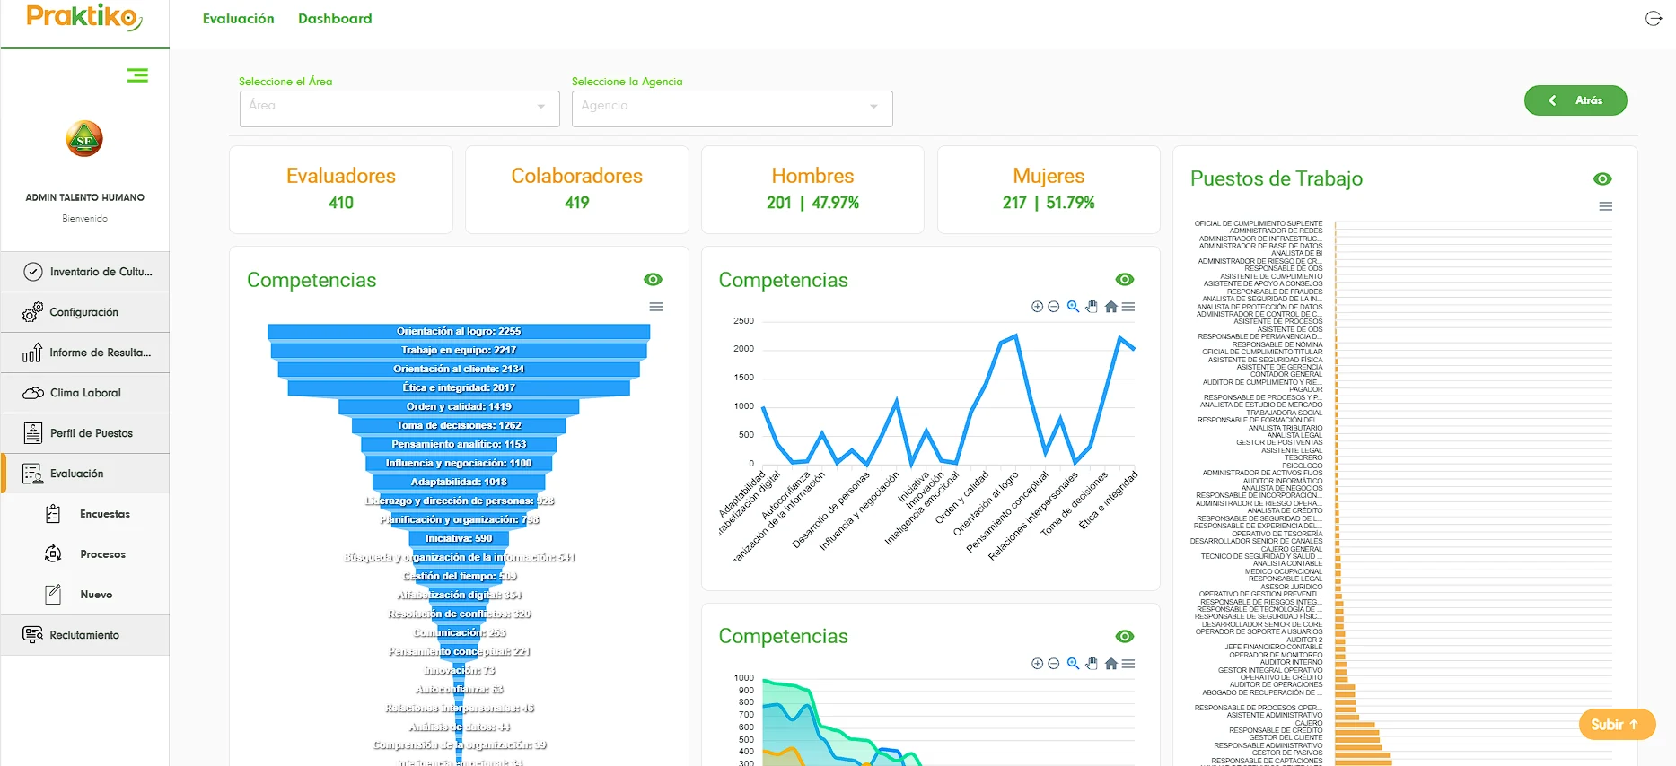Select pan hand tool on area chart

1092,664
